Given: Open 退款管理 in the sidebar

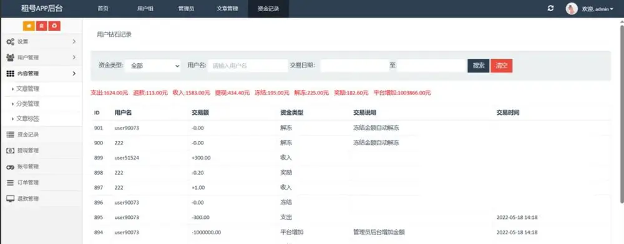Looking at the screenshot, I should click(x=28, y=198).
